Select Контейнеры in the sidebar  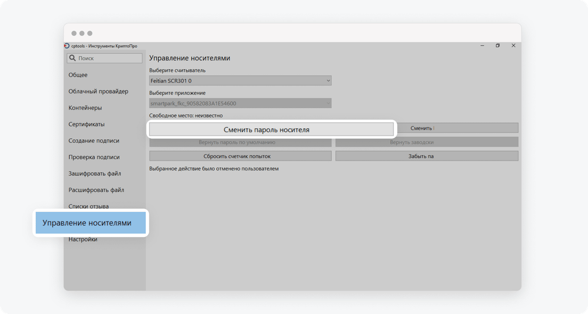(85, 108)
